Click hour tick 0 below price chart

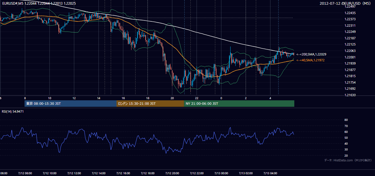click(x=221, y=98)
